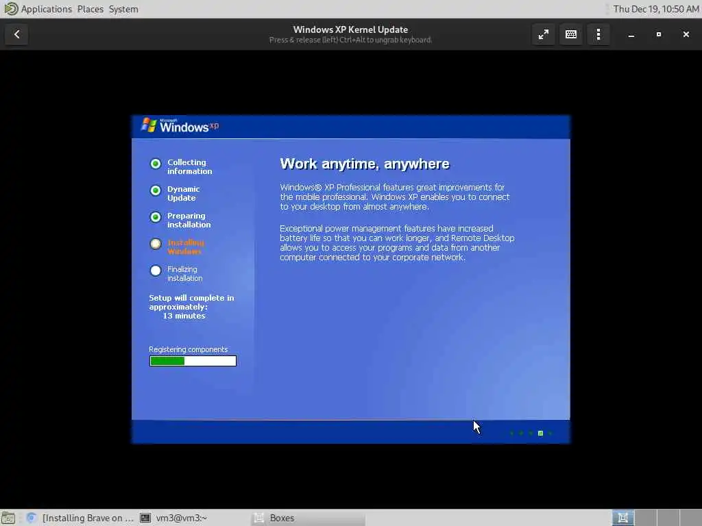Click the browser icon beside Installing Brave

click(x=32, y=518)
